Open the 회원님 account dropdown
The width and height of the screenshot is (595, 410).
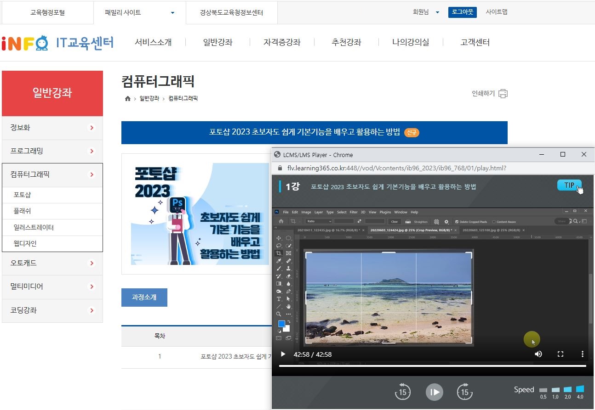(x=426, y=12)
